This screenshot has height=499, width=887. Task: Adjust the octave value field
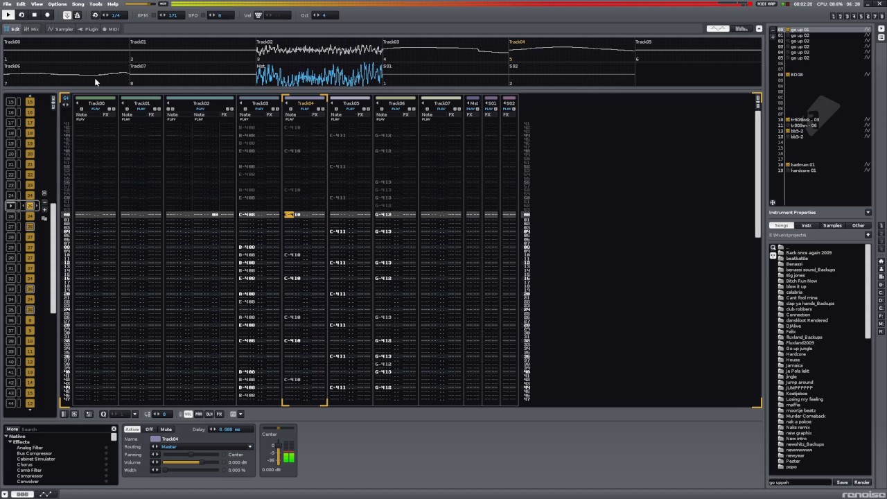325,15
